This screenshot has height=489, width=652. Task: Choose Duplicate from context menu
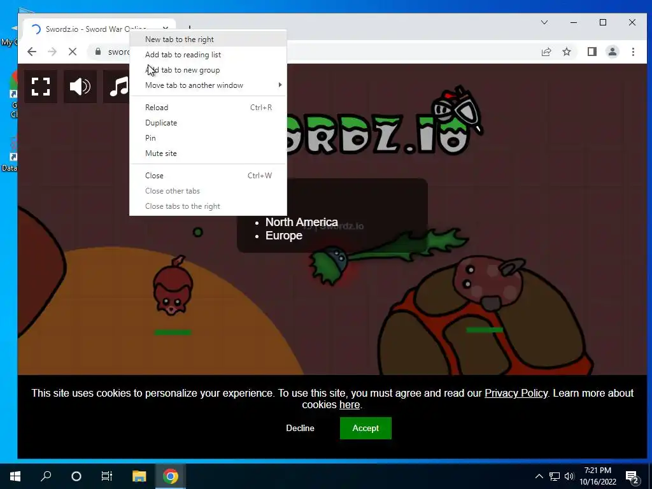coord(208,123)
